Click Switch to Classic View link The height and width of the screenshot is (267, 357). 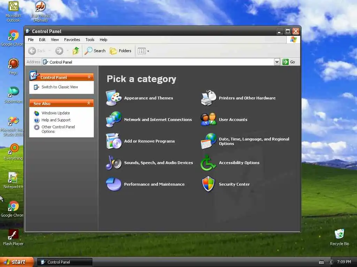[x=60, y=87]
